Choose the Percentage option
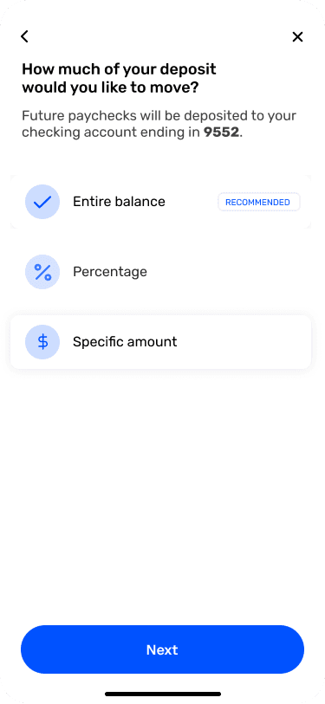The width and height of the screenshot is (325, 704). (x=161, y=272)
